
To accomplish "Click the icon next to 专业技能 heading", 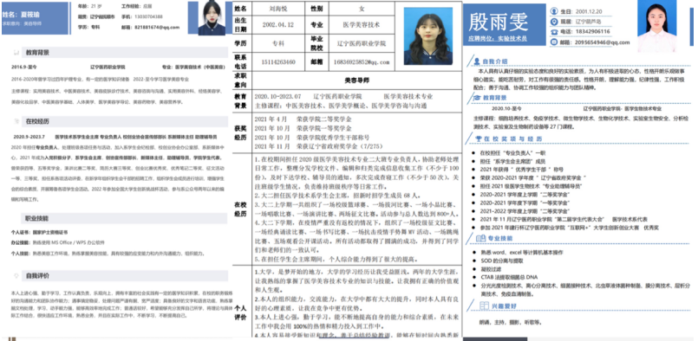I will tap(480, 238).
